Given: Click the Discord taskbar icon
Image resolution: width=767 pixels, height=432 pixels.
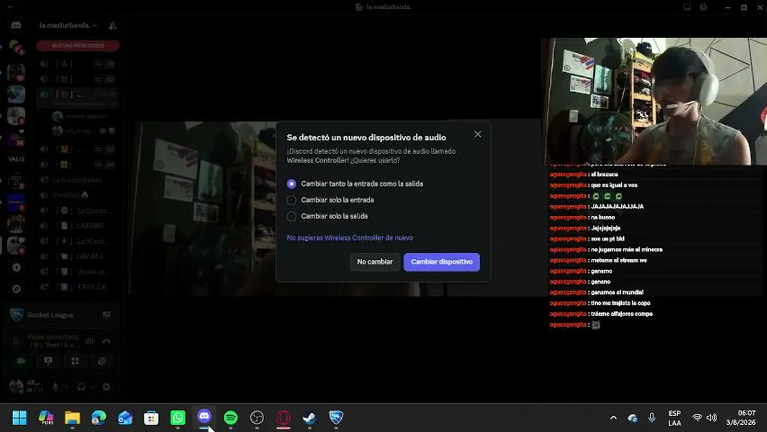Looking at the screenshot, I should (204, 418).
